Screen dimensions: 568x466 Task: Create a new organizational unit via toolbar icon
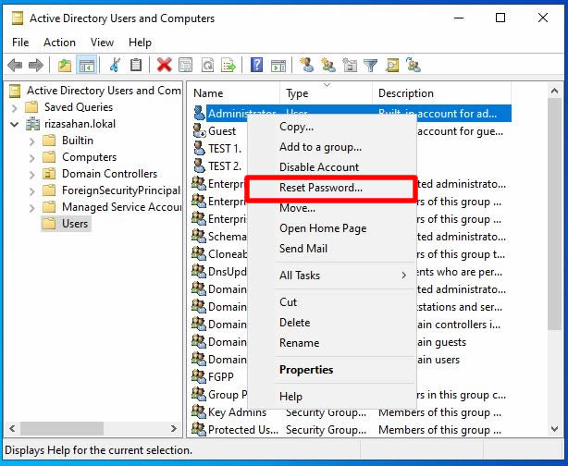click(x=350, y=65)
